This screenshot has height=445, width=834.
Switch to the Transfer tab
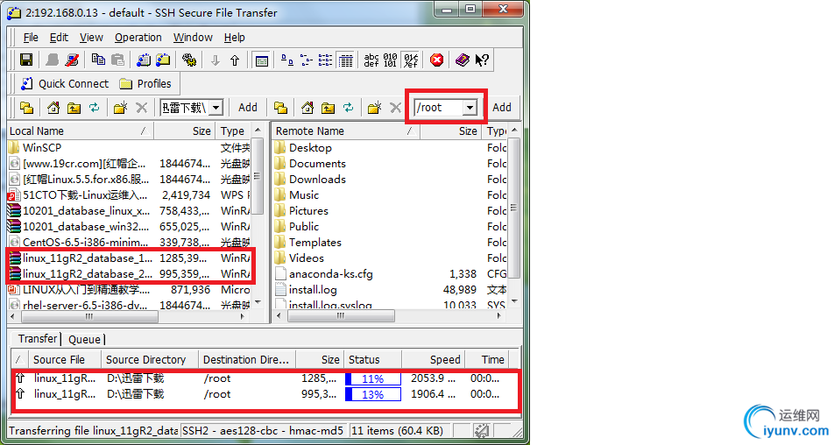click(x=37, y=339)
